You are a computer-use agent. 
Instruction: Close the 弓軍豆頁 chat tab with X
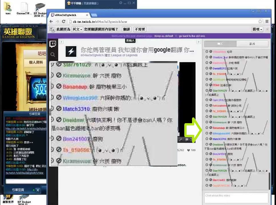[38, 190]
